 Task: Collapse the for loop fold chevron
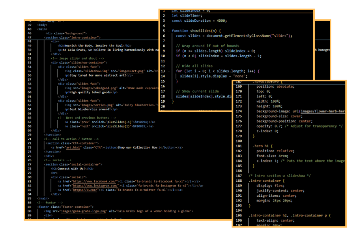pos(169,71)
